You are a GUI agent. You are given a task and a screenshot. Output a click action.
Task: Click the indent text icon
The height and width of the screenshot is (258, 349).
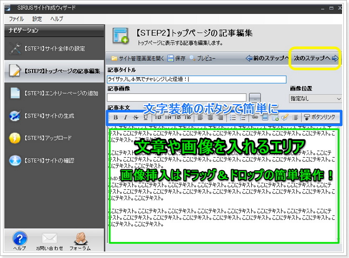[295, 118]
